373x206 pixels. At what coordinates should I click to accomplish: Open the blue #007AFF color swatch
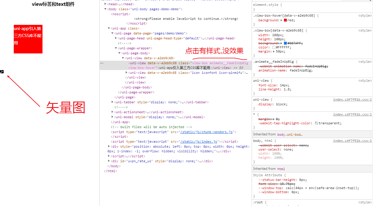285,43
